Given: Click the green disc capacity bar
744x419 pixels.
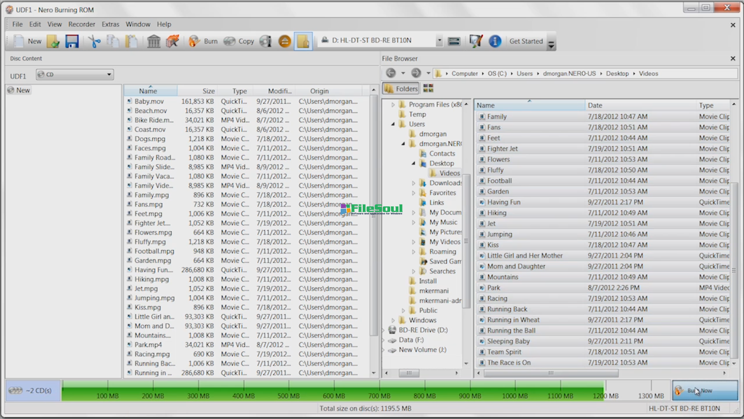Looking at the screenshot, I should point(333,390).
